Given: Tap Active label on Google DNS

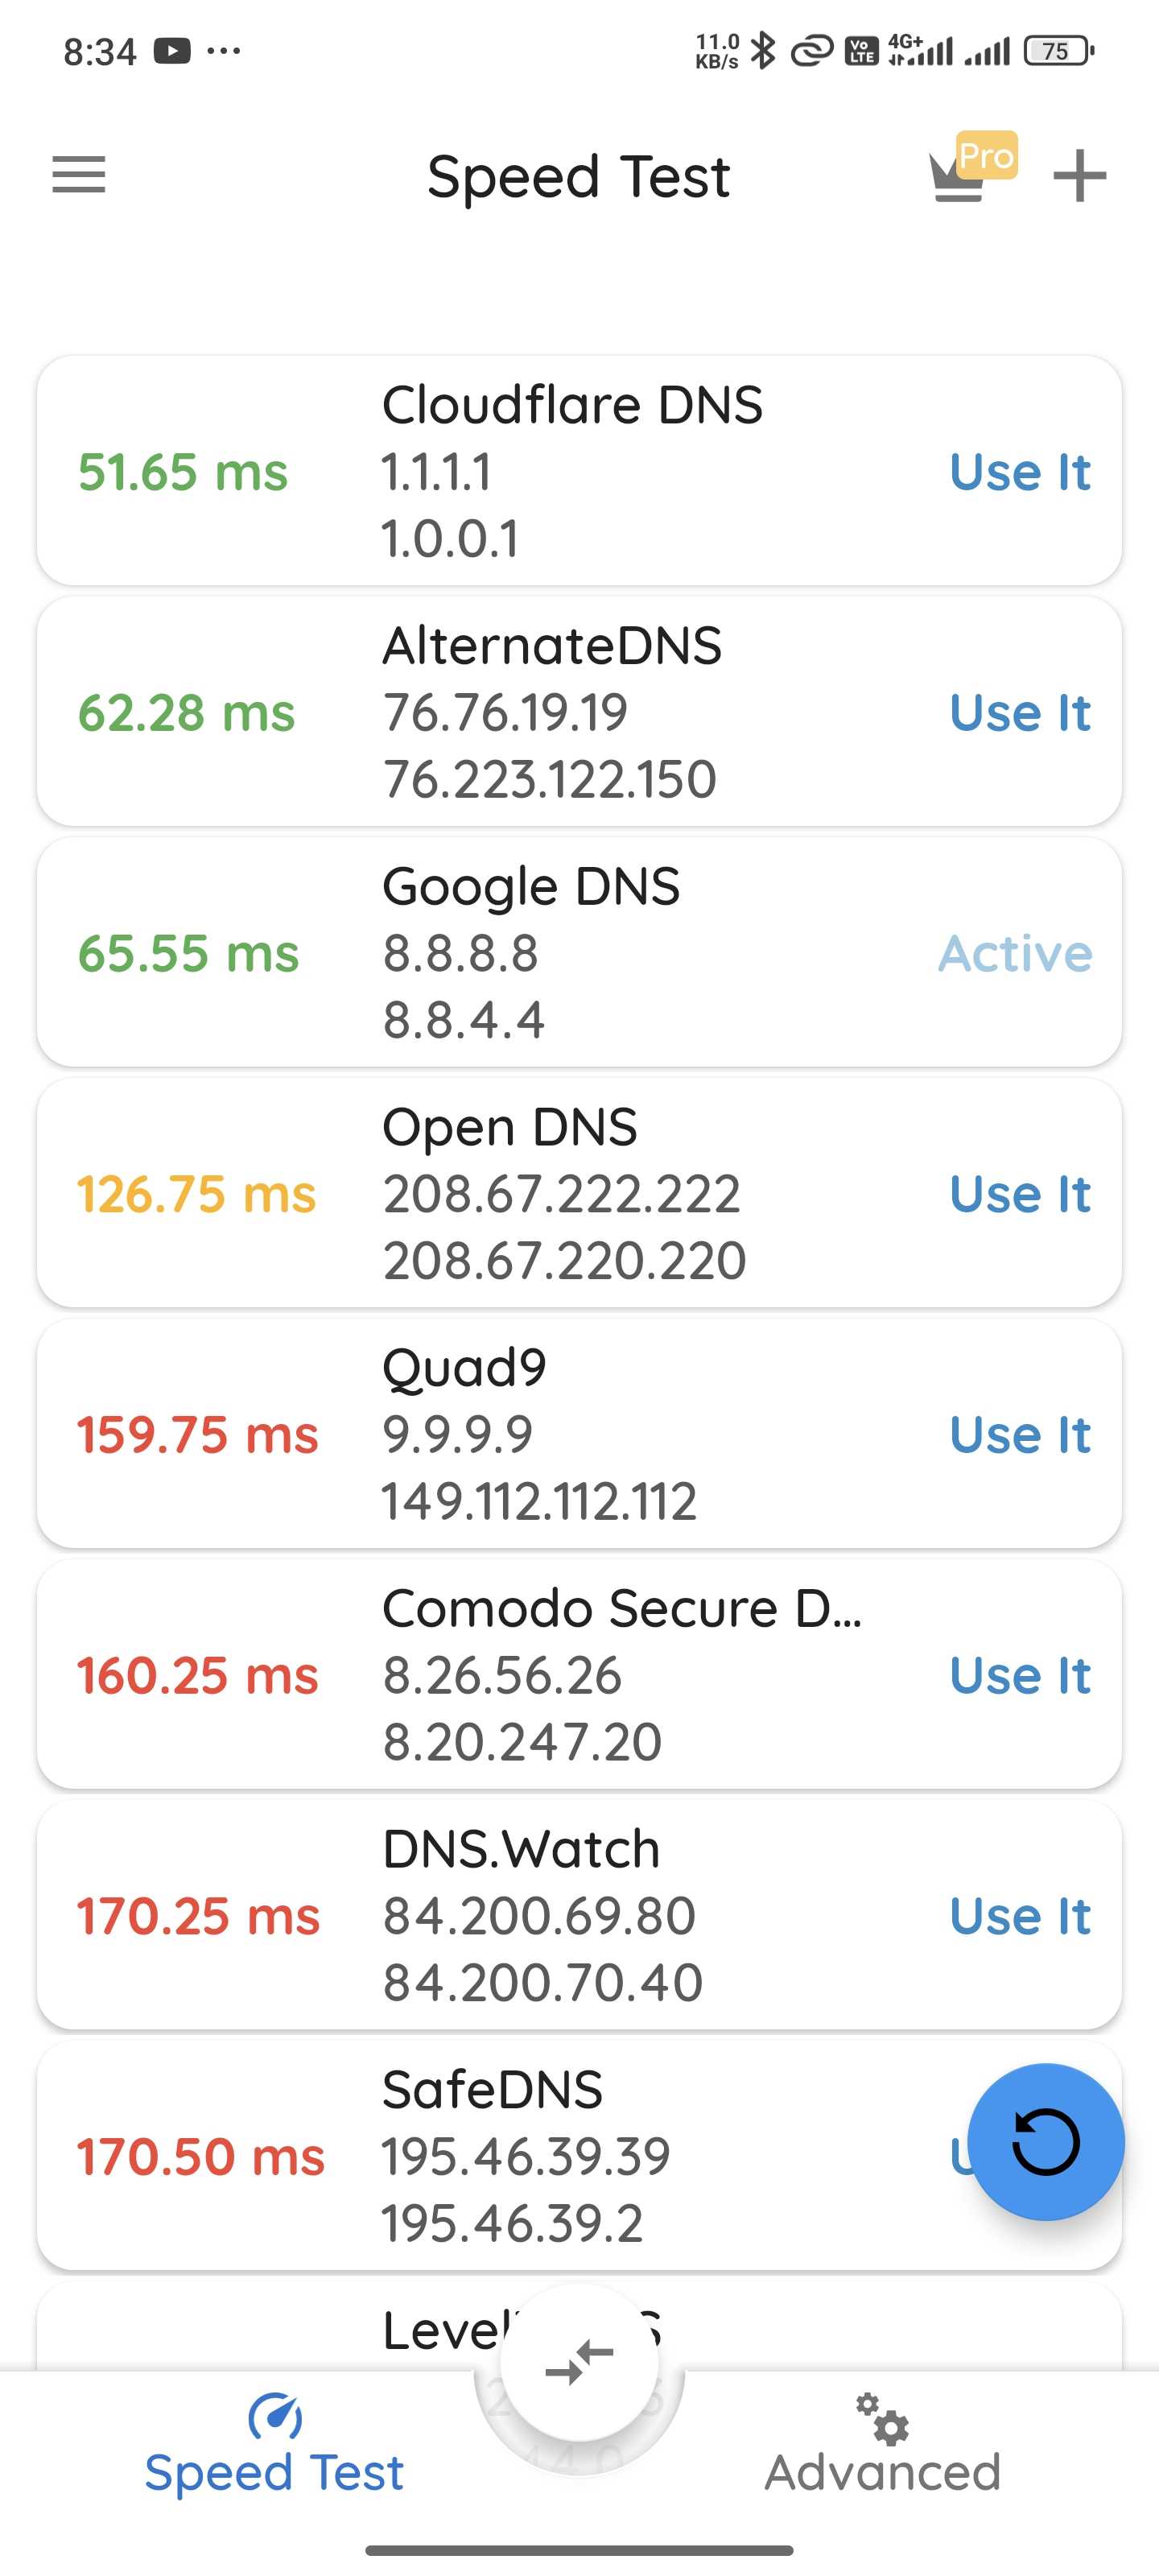Looking at the screenshot, I should [x=1015, y=953].
